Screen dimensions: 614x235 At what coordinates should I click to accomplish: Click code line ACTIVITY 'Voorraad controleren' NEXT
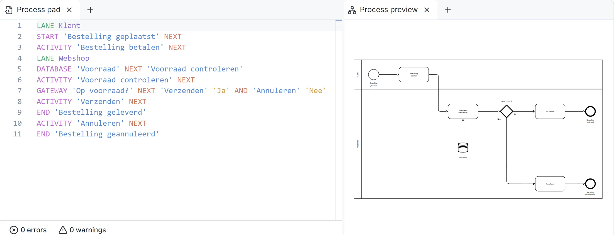click(116, 80)
